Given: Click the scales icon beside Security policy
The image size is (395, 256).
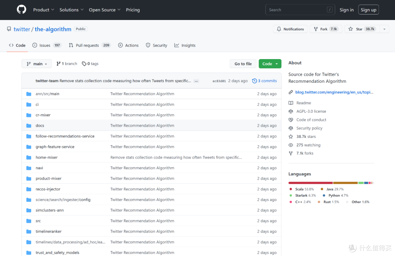Looking at the screenshot, I should (x=291, y=128).
